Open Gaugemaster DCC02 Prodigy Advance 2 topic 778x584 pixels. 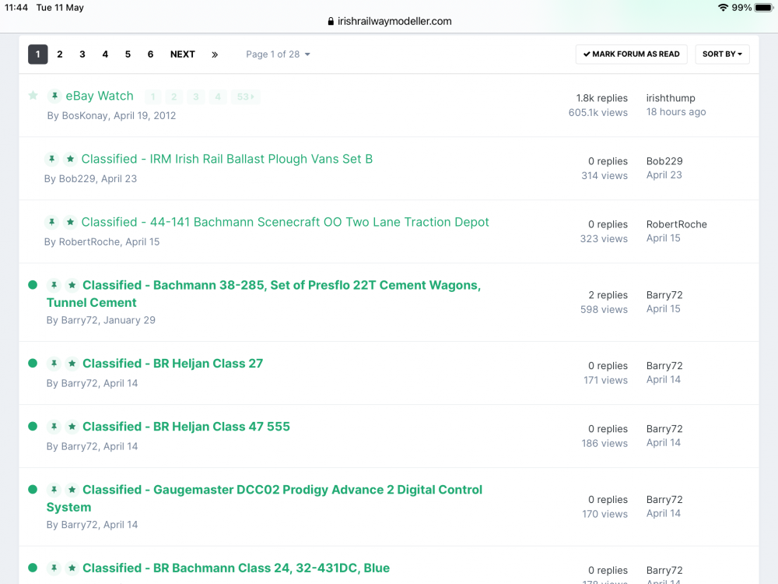pos(282,490)
